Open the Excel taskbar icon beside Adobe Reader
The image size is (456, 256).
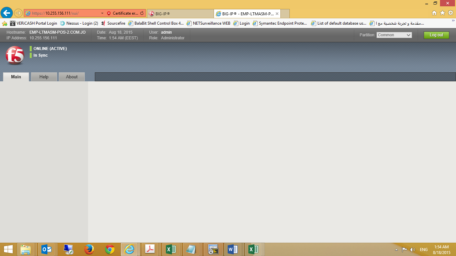click(171, 249)
